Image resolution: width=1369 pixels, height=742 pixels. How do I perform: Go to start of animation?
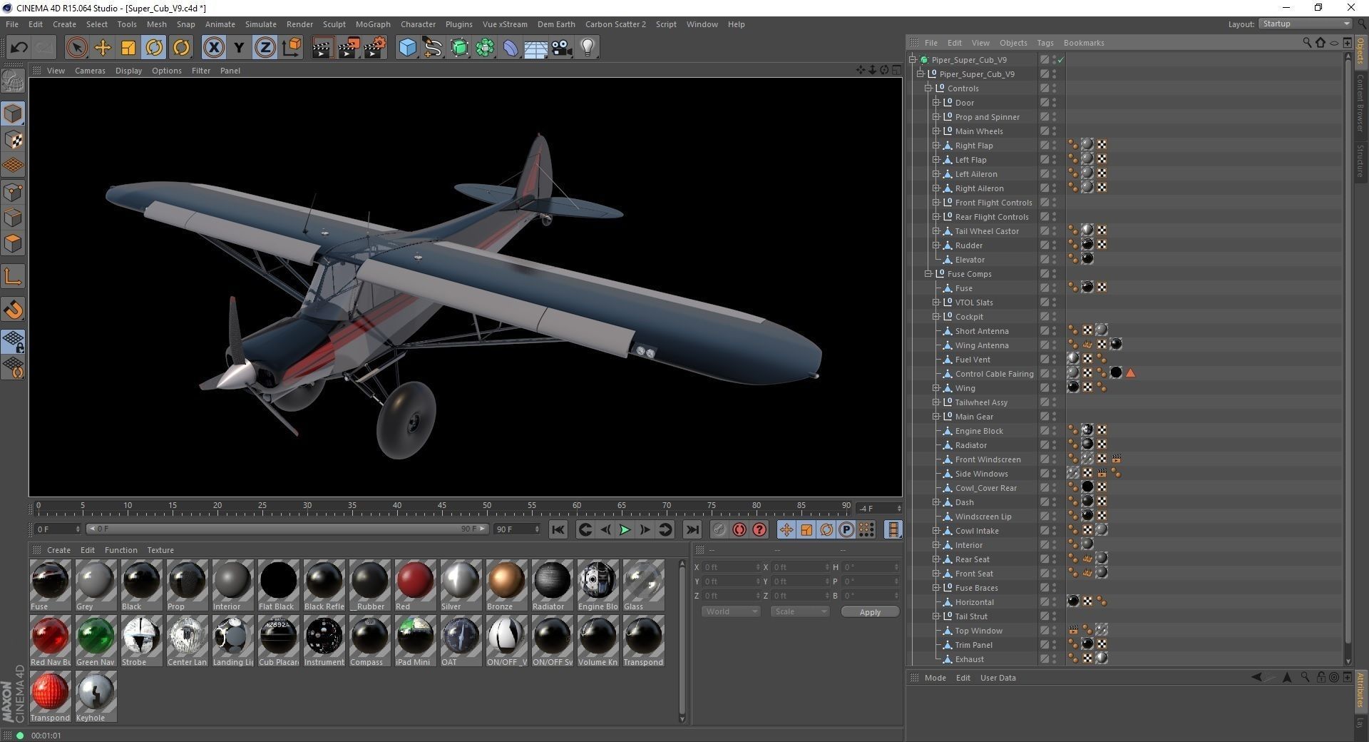click(558, 529)
